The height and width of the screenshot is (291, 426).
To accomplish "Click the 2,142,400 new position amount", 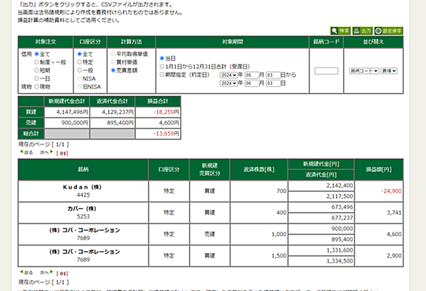I will 339,186.
